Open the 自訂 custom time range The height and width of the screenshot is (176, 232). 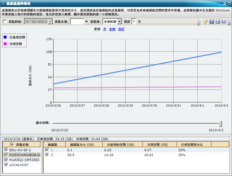[x=121, y=29]
